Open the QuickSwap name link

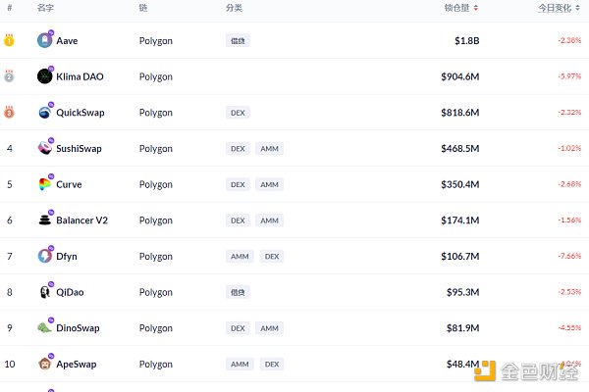point(80,113)
